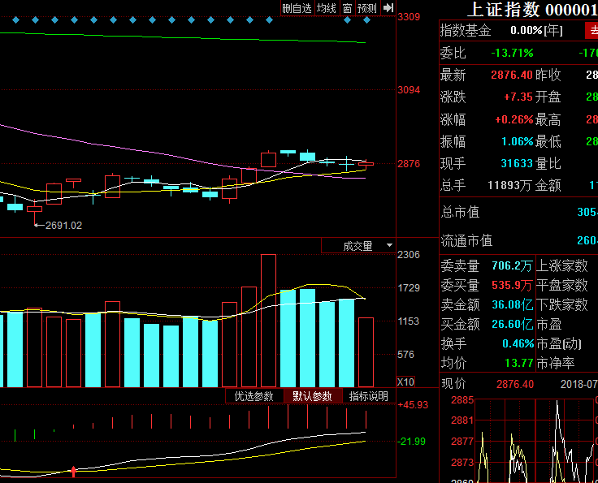Click the +45.93 indicator axis value
This screenshot has height=483, width=598.
(413, 404)
